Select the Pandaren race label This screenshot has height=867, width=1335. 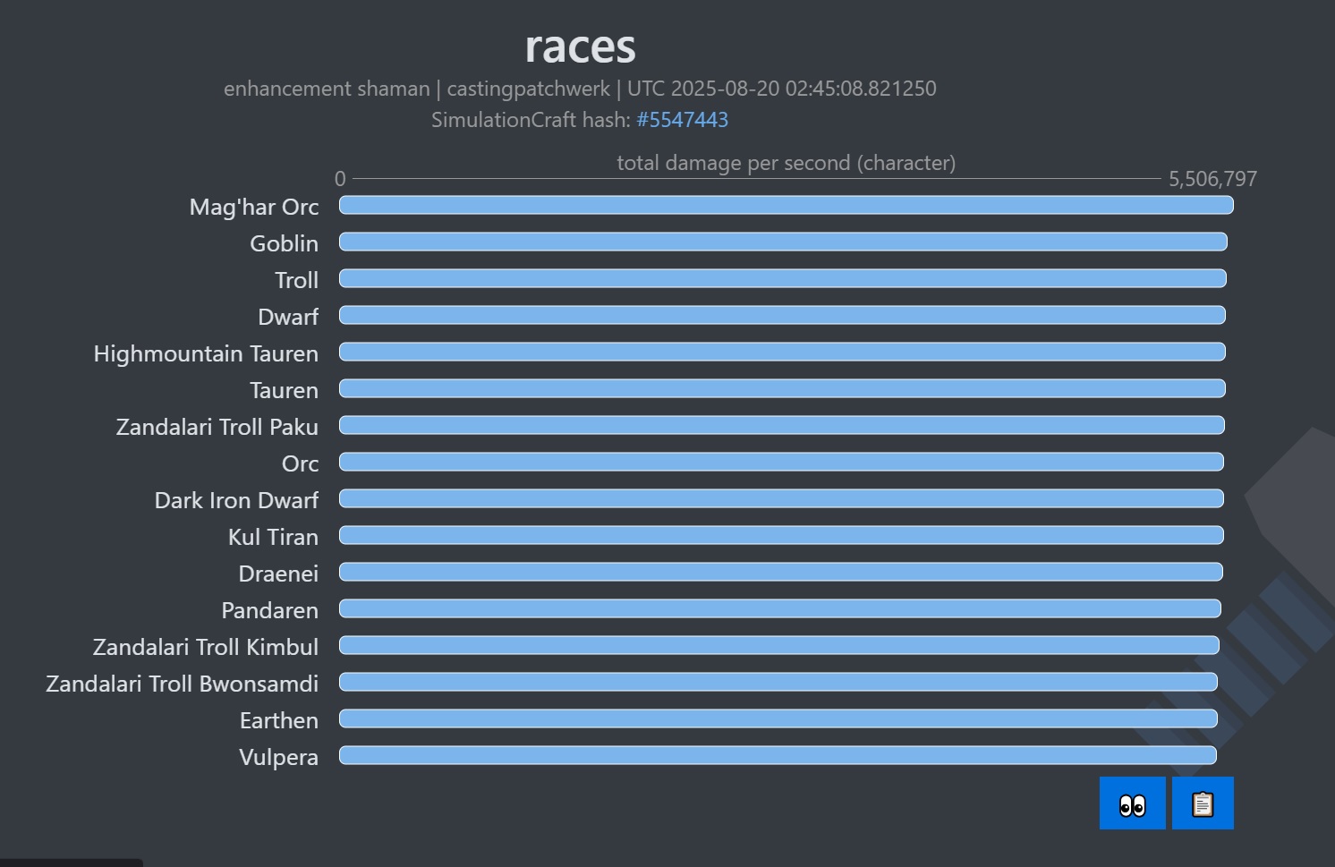(x=270, y=610)
